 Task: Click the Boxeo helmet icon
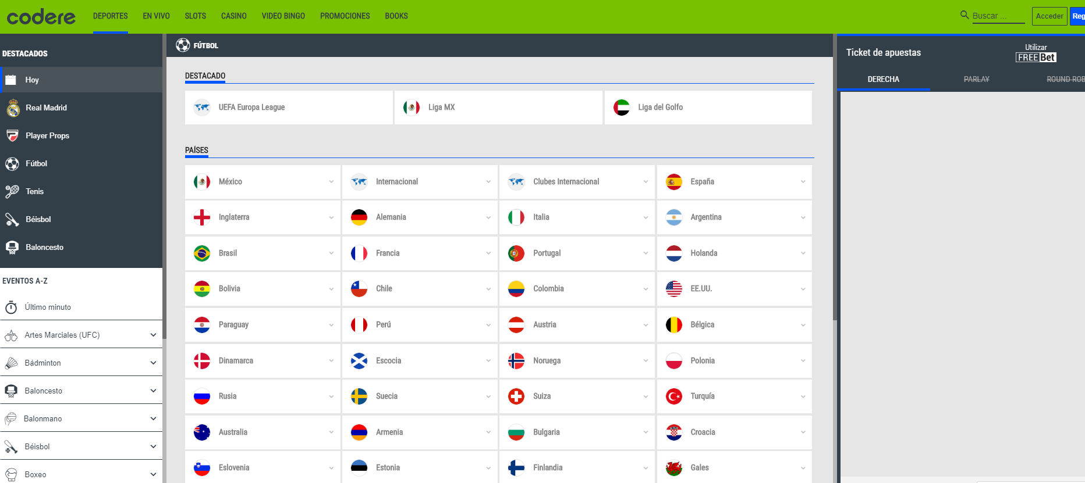click(x=11, y=474)
